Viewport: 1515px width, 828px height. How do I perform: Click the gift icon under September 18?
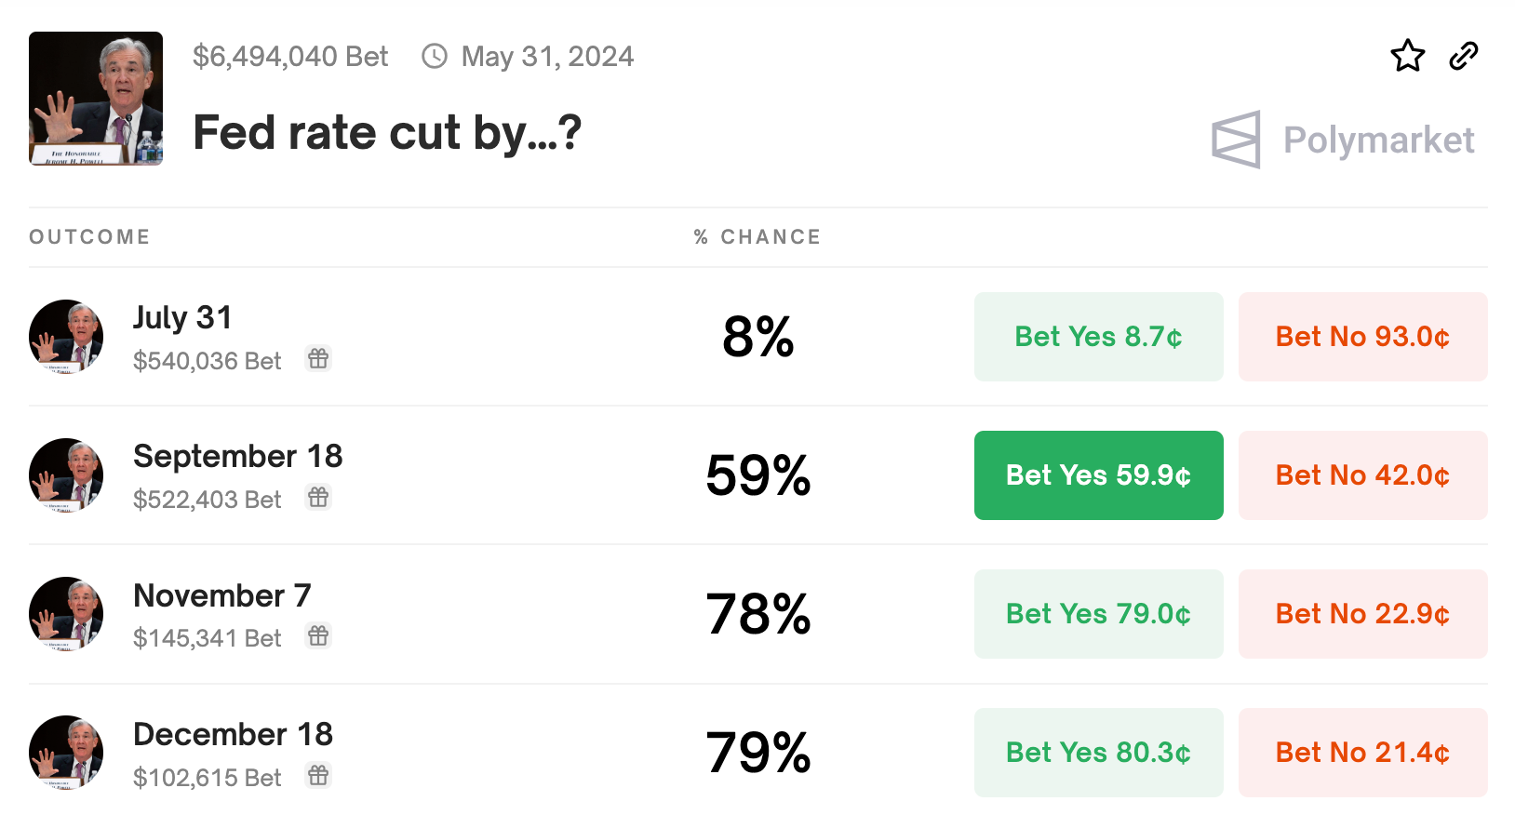pyautogui.click(x=318, y=497)
